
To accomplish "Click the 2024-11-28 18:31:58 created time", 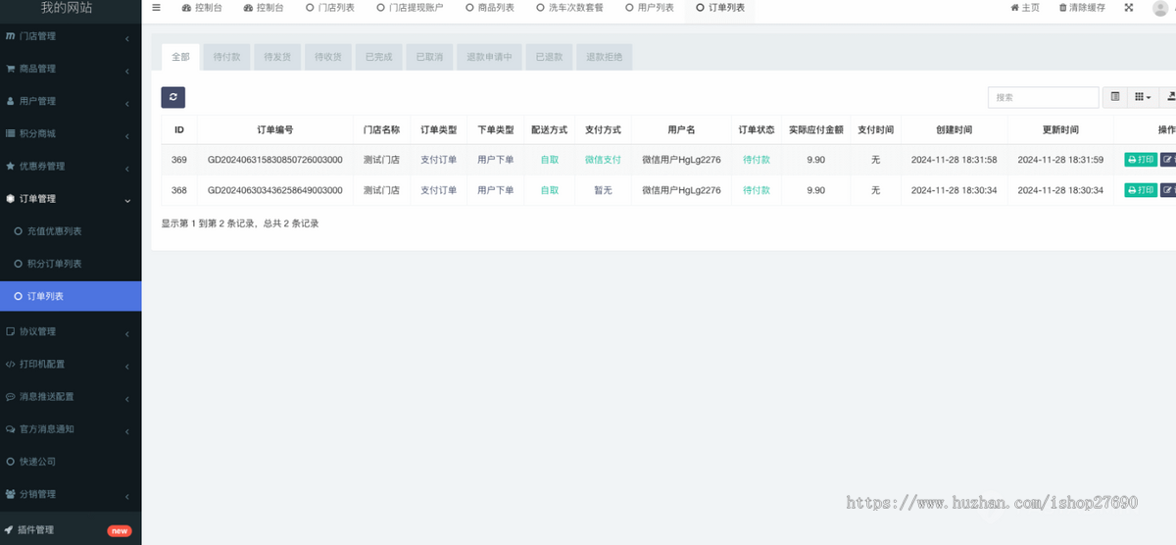I will (954, 160).
